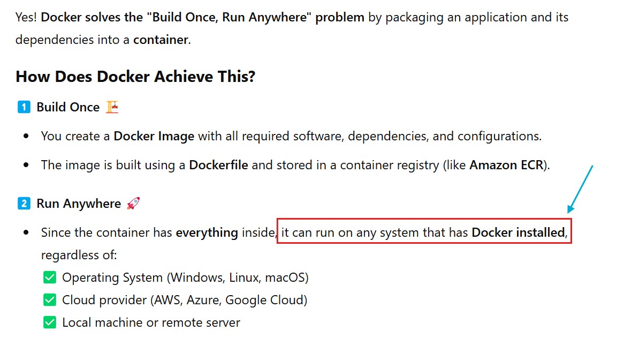Click the bold word everything

[207, 232]
